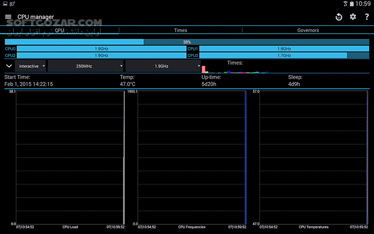Tap the 38% total CPU load bar
The width and height of the screenshot is (374, 234).
187,42
